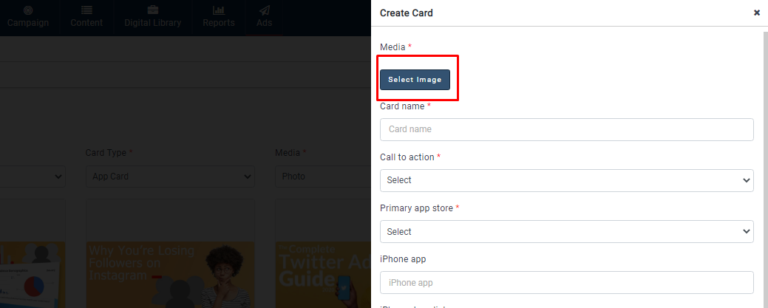
Task: Open the Card Type dropdown showing App Card
Action: click(170, 177)
